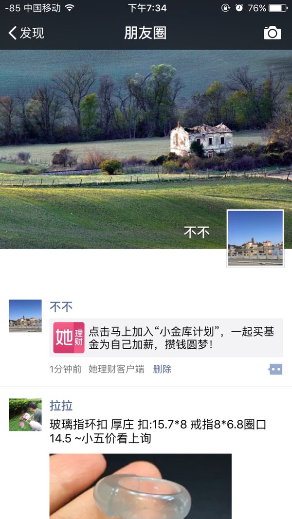Open the camera to post a moment
Image resolution: width=292 pixels, height=519 pixels.
(x=272, y=33)
